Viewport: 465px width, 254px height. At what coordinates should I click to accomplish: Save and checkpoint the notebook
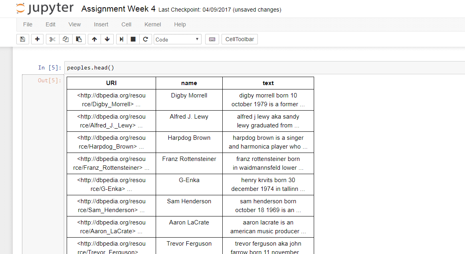pos(22,39)
